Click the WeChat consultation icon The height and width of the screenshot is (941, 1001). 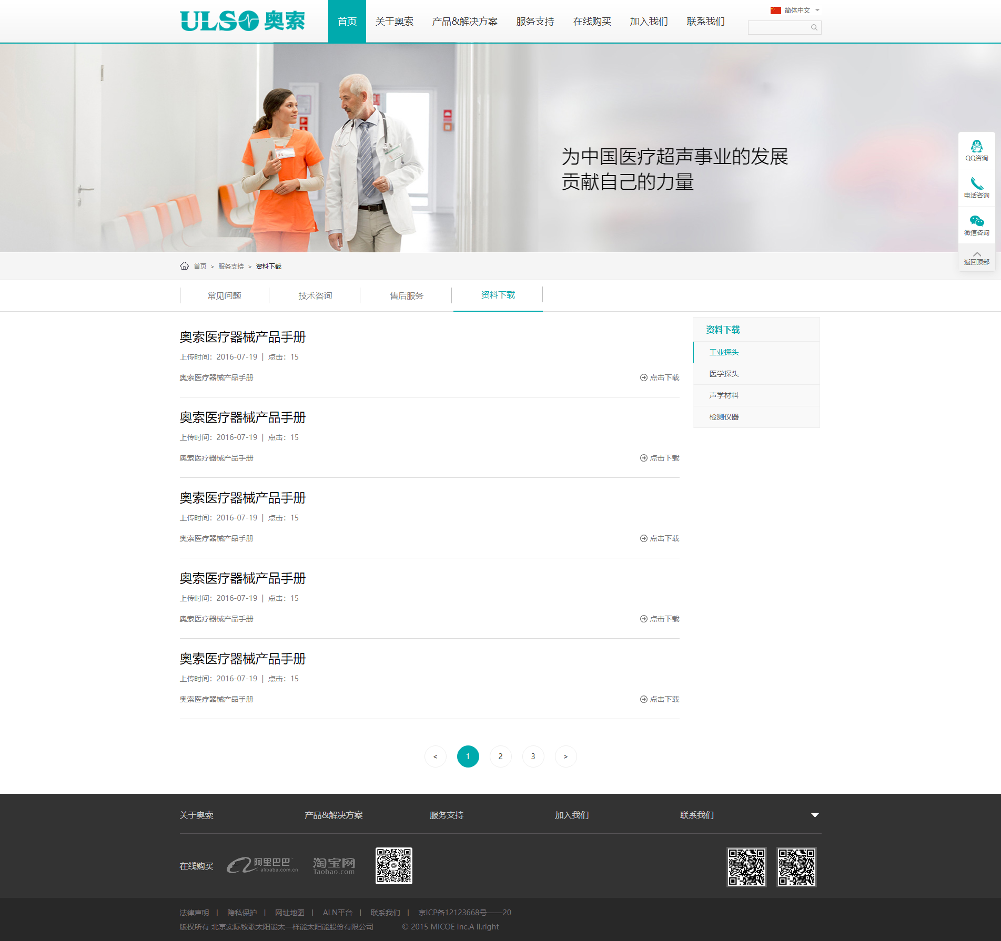click(976, 221)
